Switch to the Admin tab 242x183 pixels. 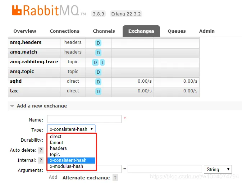pyautogui.click(x=207, y=31)
